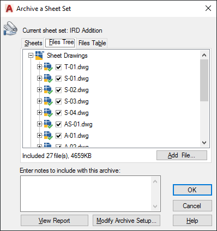217x231 pixels.
Task: Uncheck the S-02.dwg checkbox
Action: pos(58,90)
